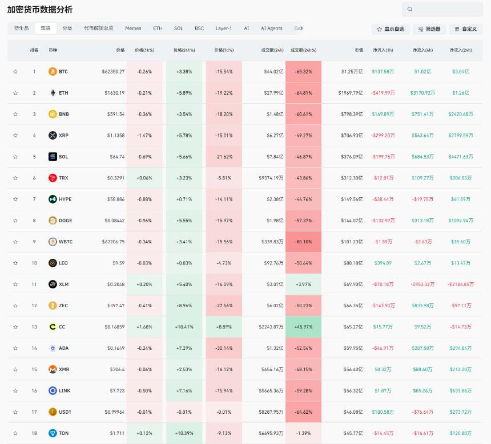
Task: Click the TON coin icon
Action: [x=53, y=433]
